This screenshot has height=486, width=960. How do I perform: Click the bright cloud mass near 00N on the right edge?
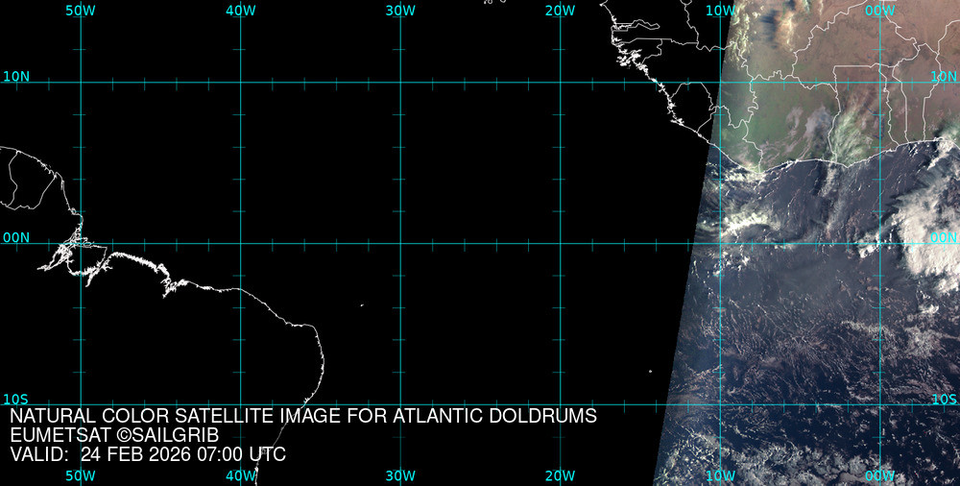click(x=931, y=257)
